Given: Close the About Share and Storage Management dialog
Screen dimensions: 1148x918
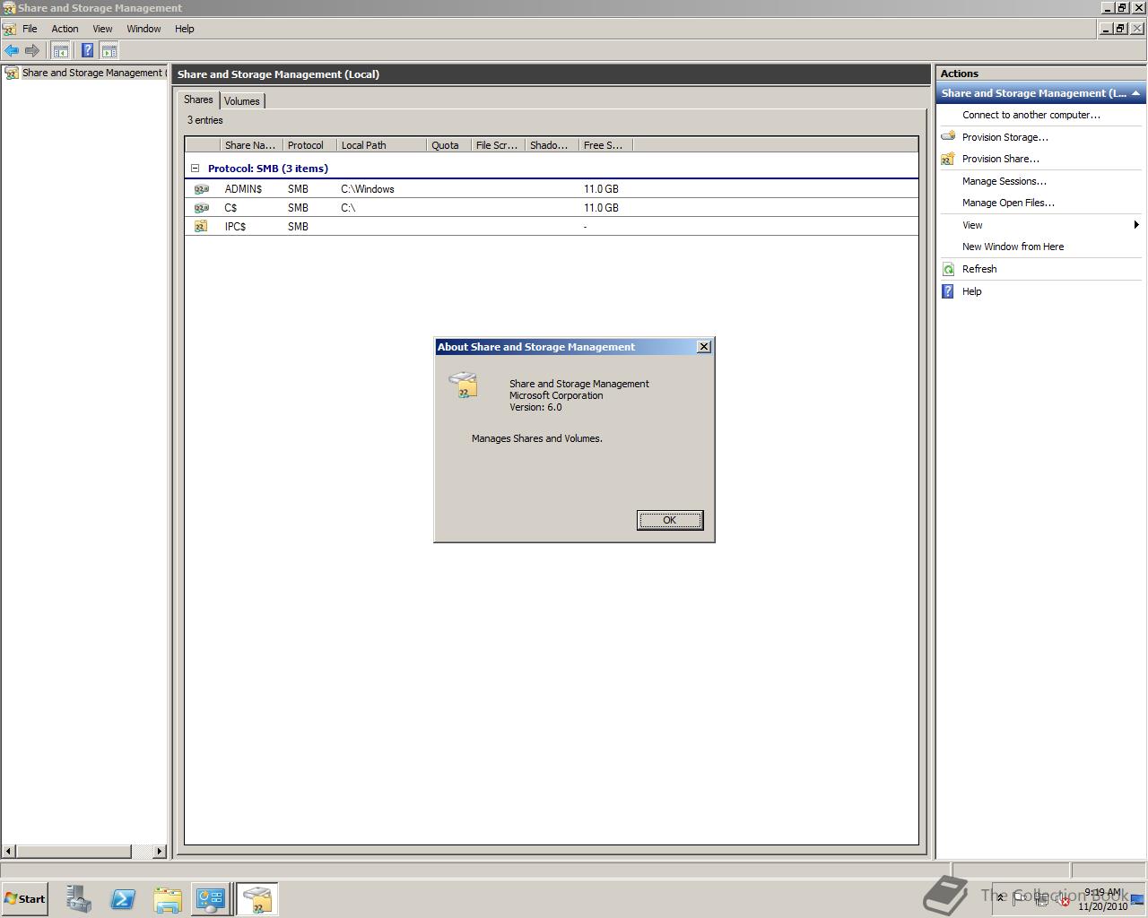Looking at the screenshot, I should [x=704, y=347].
